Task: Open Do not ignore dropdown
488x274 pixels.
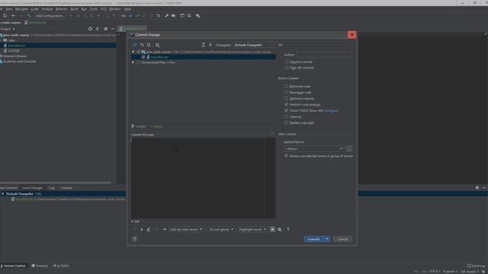Action: tap(221, 229)
